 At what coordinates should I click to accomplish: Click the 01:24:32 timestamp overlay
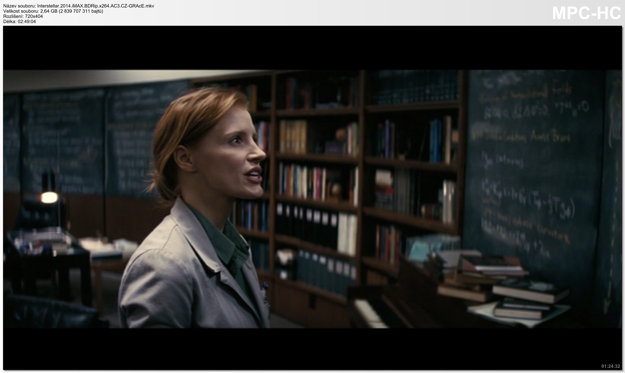pos(610,366)
